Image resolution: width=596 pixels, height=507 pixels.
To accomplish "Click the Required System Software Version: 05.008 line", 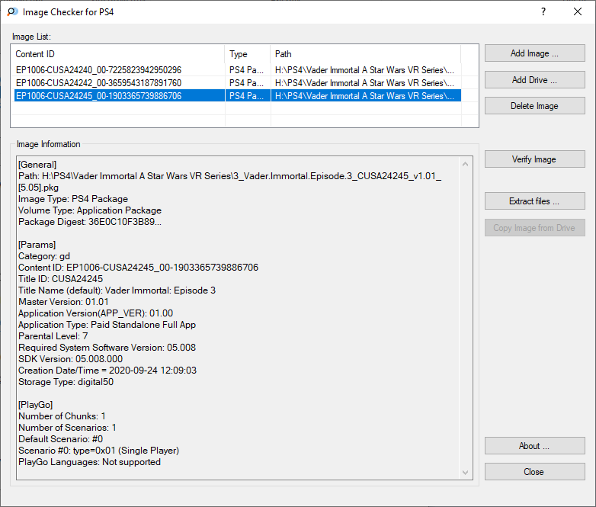I will (x=107, y=347).
